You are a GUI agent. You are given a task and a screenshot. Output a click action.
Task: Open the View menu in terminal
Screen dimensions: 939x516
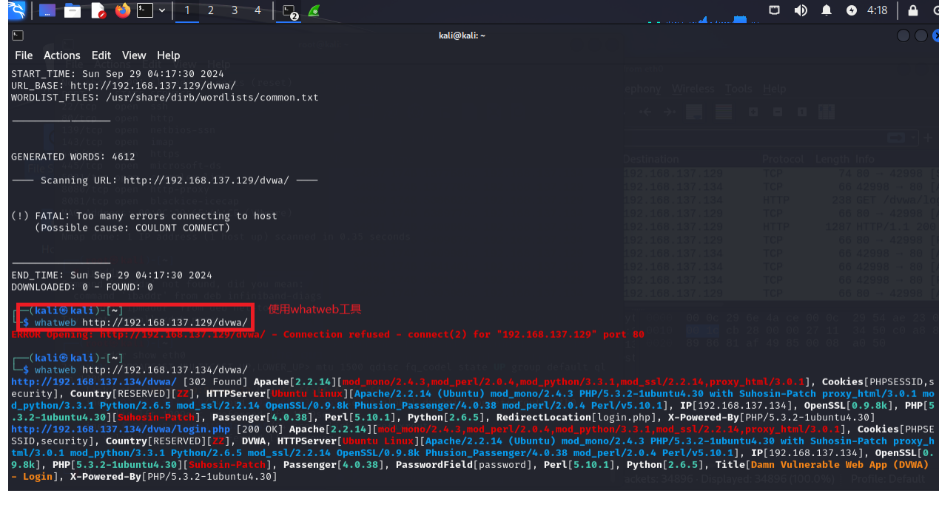click(x=134, y=55)
